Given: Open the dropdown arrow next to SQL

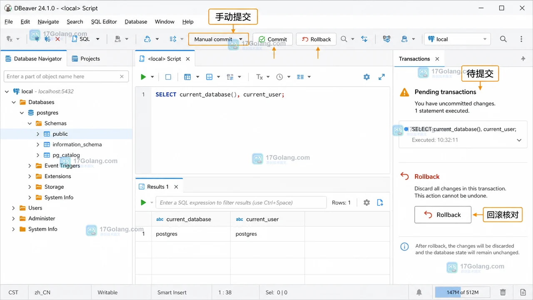Looking at the screenshot, I should tap(98, 39).
